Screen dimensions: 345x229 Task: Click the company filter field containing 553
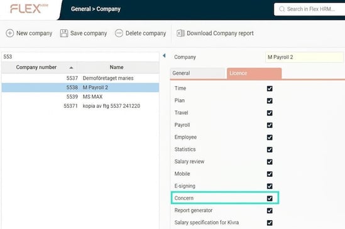[x=80, y=56]
